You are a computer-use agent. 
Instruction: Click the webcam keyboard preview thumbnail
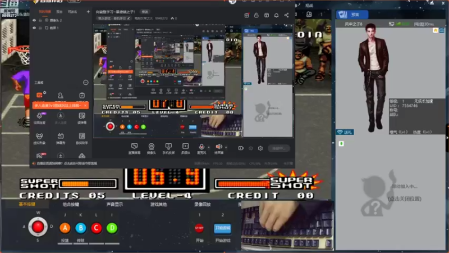[x=287, y=225]
